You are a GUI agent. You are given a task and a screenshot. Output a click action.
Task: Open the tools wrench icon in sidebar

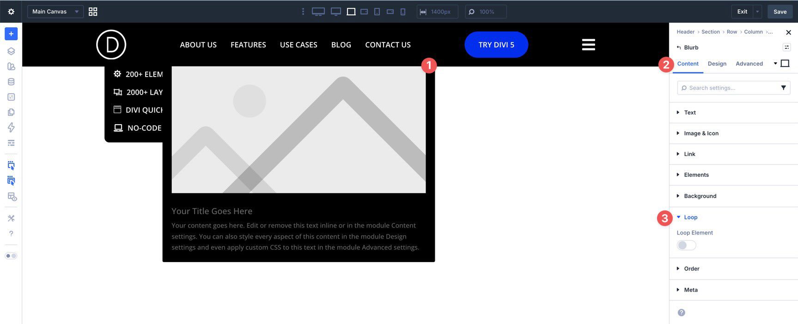11,218
